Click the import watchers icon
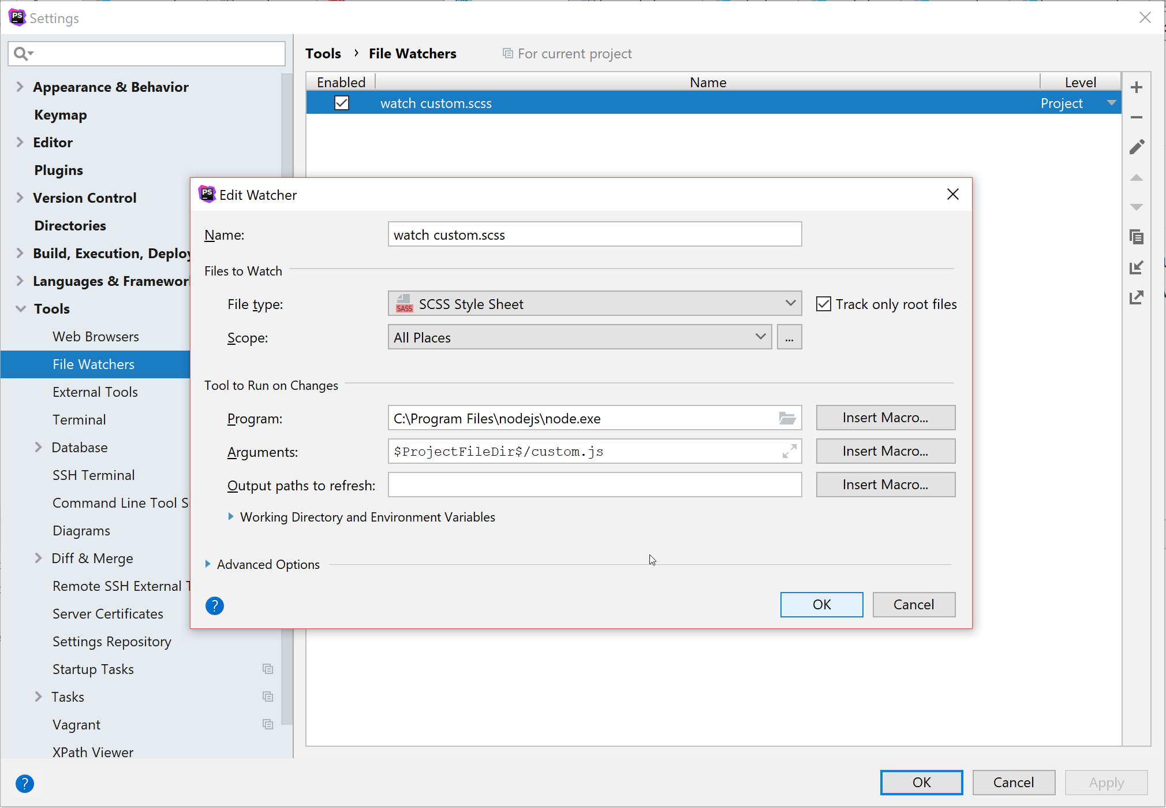The image size is (1166, 808). [x=1136, y=267]
